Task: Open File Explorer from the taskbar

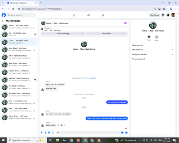Action: click(x=57, y=140)
